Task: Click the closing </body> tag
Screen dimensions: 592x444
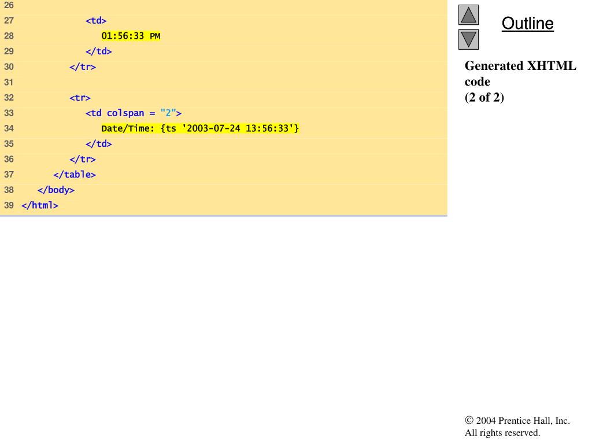Action: click(x=56, y=190)
